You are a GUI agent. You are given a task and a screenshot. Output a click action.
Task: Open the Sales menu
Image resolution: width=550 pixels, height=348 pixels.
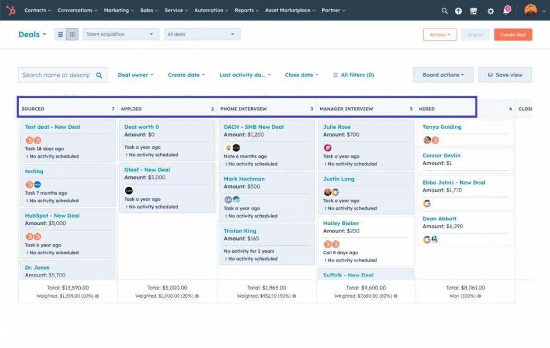pyautogui.click(x=149, y=10)
